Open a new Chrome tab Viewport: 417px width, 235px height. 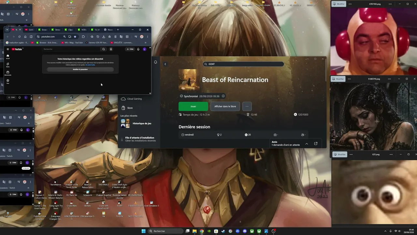coord(118,30)
